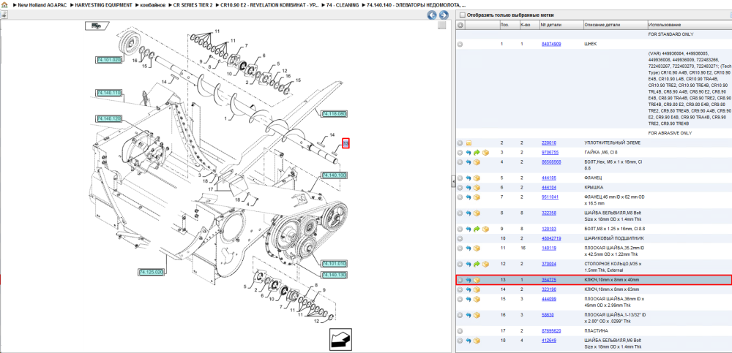Viewport: 732px width, 353px height.
Task: Open part number link 354775
Action: (548, 280)
